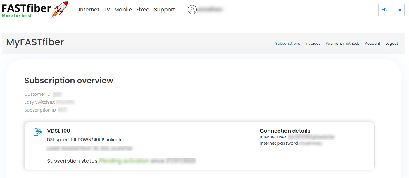Open the user profile avatar icon

(x=192, y=10)
